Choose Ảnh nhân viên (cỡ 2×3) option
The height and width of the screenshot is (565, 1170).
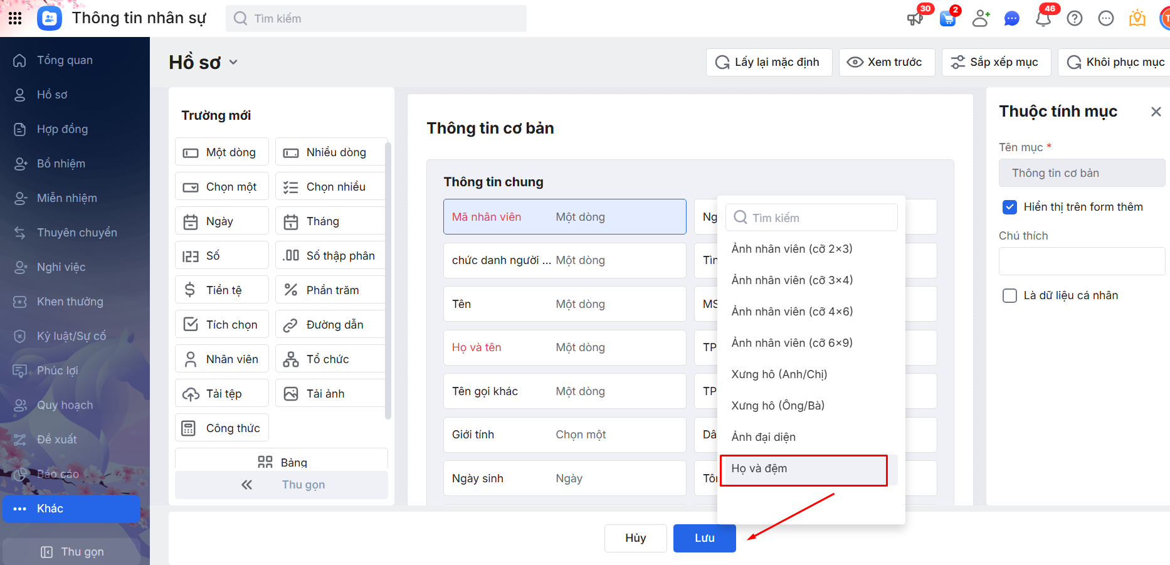pos(811,249)
